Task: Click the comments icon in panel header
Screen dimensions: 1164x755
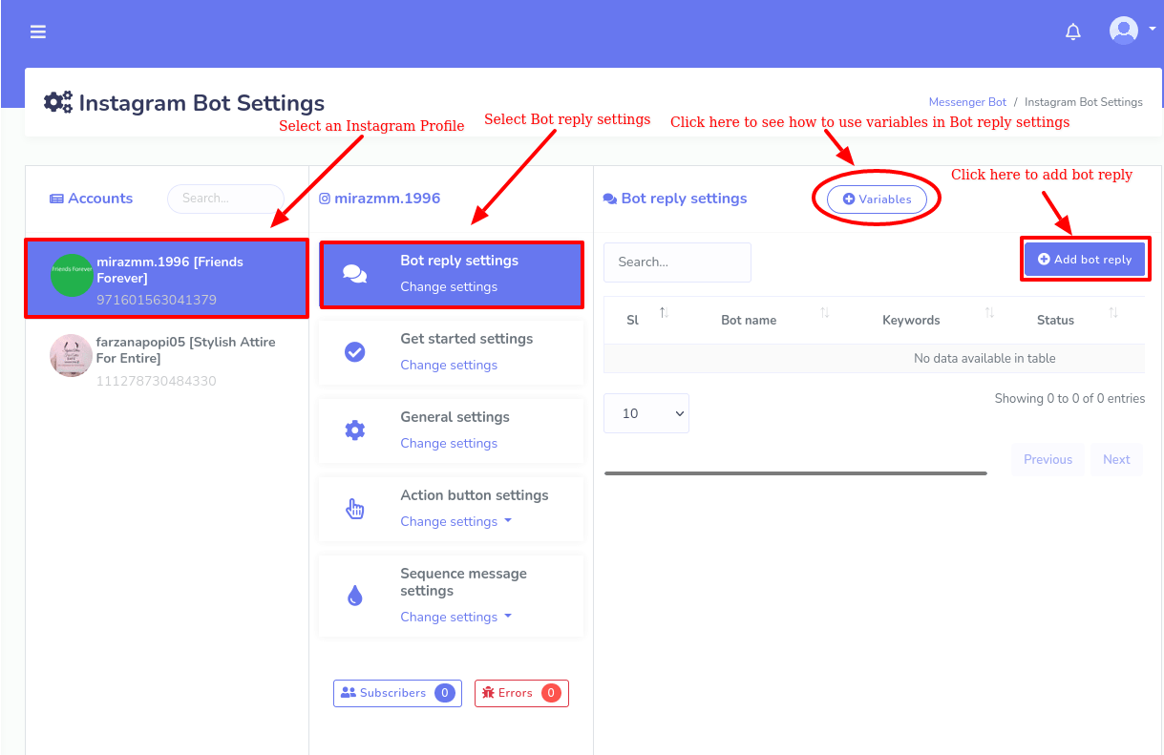Action: tap(610, 199)
